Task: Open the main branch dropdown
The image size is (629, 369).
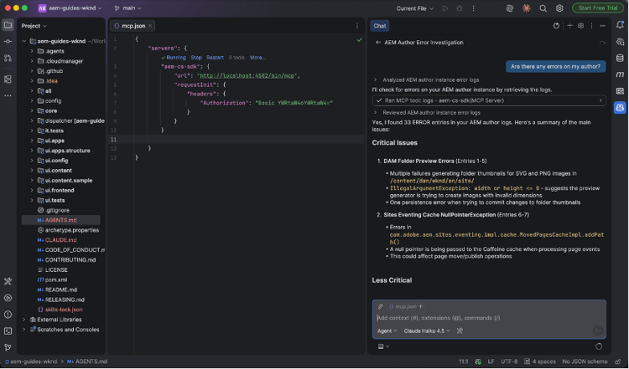Action: click(127, 8)
